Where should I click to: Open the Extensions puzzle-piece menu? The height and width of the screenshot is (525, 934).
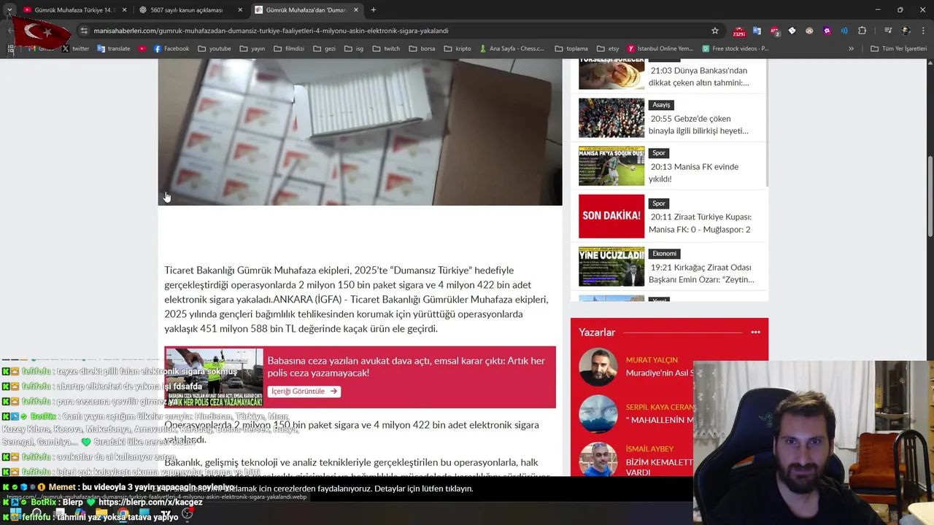(862, 31)
